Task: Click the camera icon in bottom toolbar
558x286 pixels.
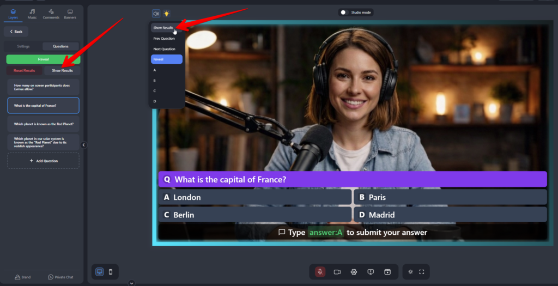Action: click(337, 272)
